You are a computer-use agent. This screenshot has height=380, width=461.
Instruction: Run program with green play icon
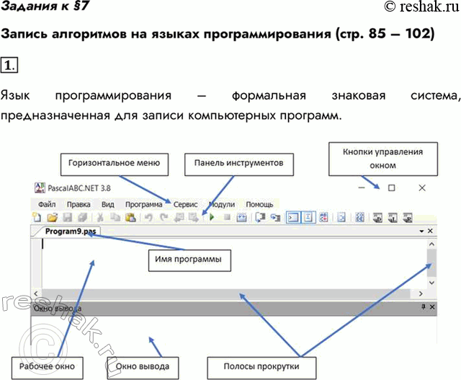point(212,217)
